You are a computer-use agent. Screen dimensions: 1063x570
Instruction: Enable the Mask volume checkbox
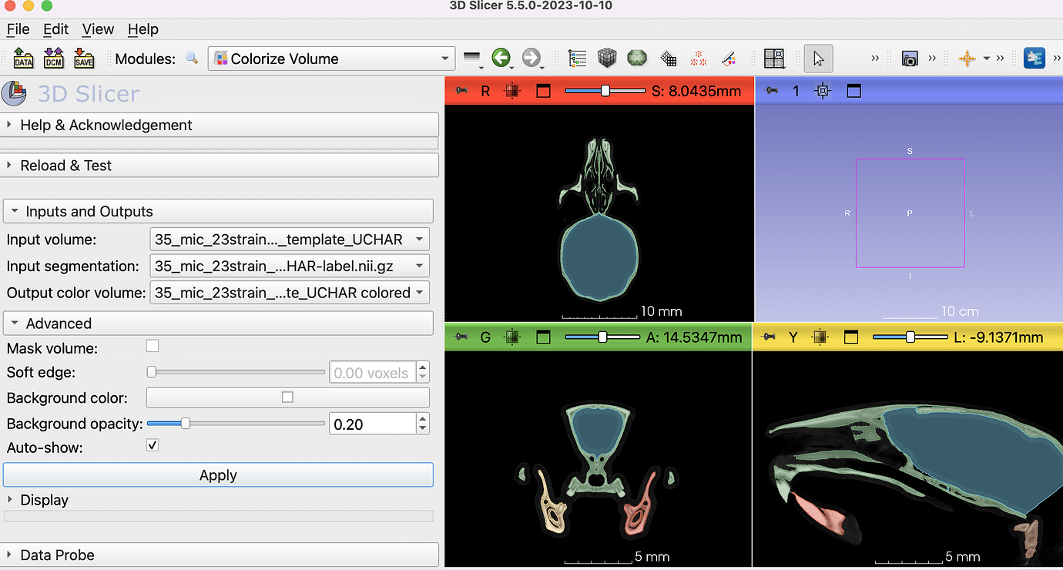152,345
